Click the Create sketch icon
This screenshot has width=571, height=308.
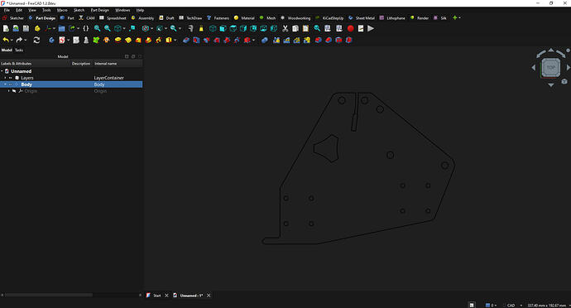pyautogui.click(x=61, y=40)
